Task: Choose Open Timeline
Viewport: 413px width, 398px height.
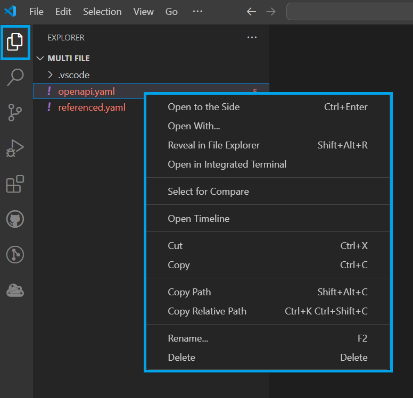Action: [268, 219]
